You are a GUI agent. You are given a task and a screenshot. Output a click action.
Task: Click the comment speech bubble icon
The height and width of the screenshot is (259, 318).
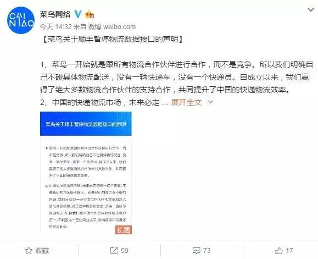pos(196,251)
